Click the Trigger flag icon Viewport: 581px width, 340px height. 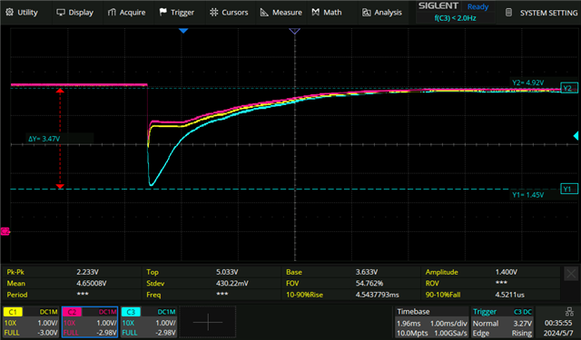(163, 12)
